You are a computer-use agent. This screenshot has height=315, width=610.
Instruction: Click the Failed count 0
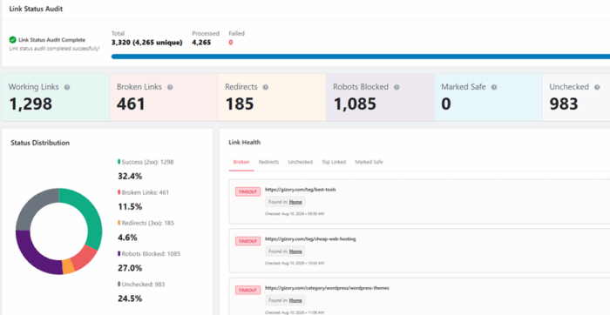point(231,43)
